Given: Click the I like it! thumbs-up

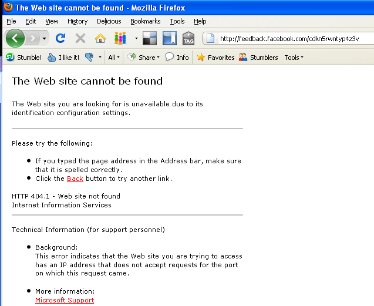Looking at the screenshot, I should coord(63,58).
